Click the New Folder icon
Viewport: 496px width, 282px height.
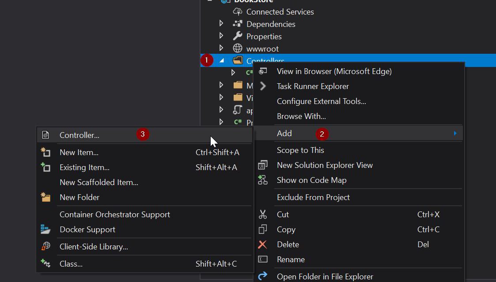pos(45,197)
